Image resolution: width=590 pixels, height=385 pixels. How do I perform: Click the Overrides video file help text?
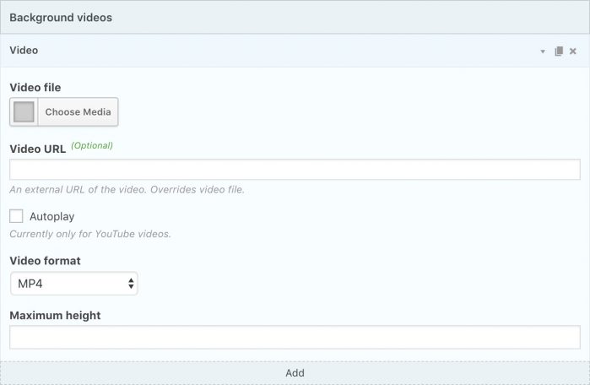pos(198,190)
